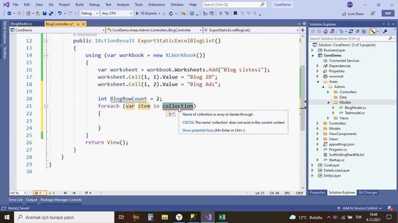Click the refresh browser icon in toolbar
The image size is (398, 223).
click(171, 14)
